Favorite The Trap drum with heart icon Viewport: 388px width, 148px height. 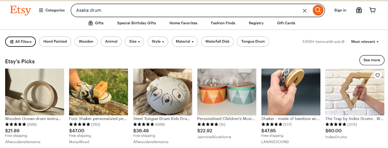[x=377, y=75]
